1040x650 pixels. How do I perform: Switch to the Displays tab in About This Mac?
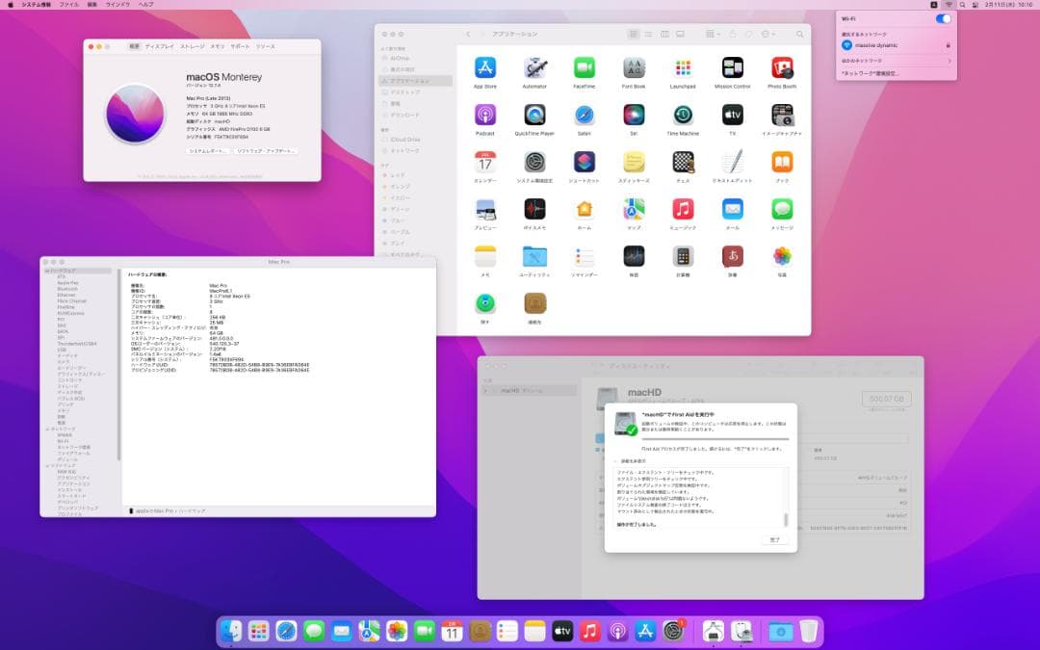(159, 46)
